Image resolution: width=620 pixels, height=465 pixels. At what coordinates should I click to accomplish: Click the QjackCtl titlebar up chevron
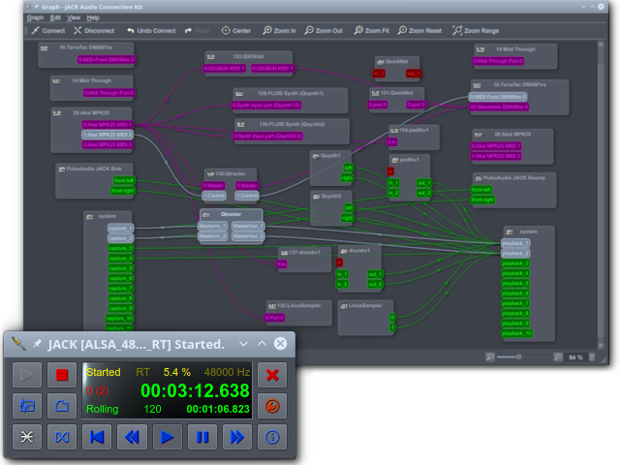(x=262, y=343)
